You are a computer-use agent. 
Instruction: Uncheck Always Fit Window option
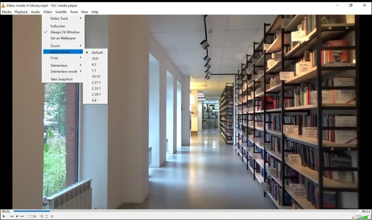click(x=65, y=32)
